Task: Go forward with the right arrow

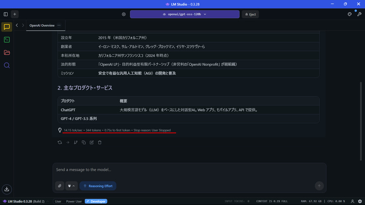Action: tap(23, 26)
